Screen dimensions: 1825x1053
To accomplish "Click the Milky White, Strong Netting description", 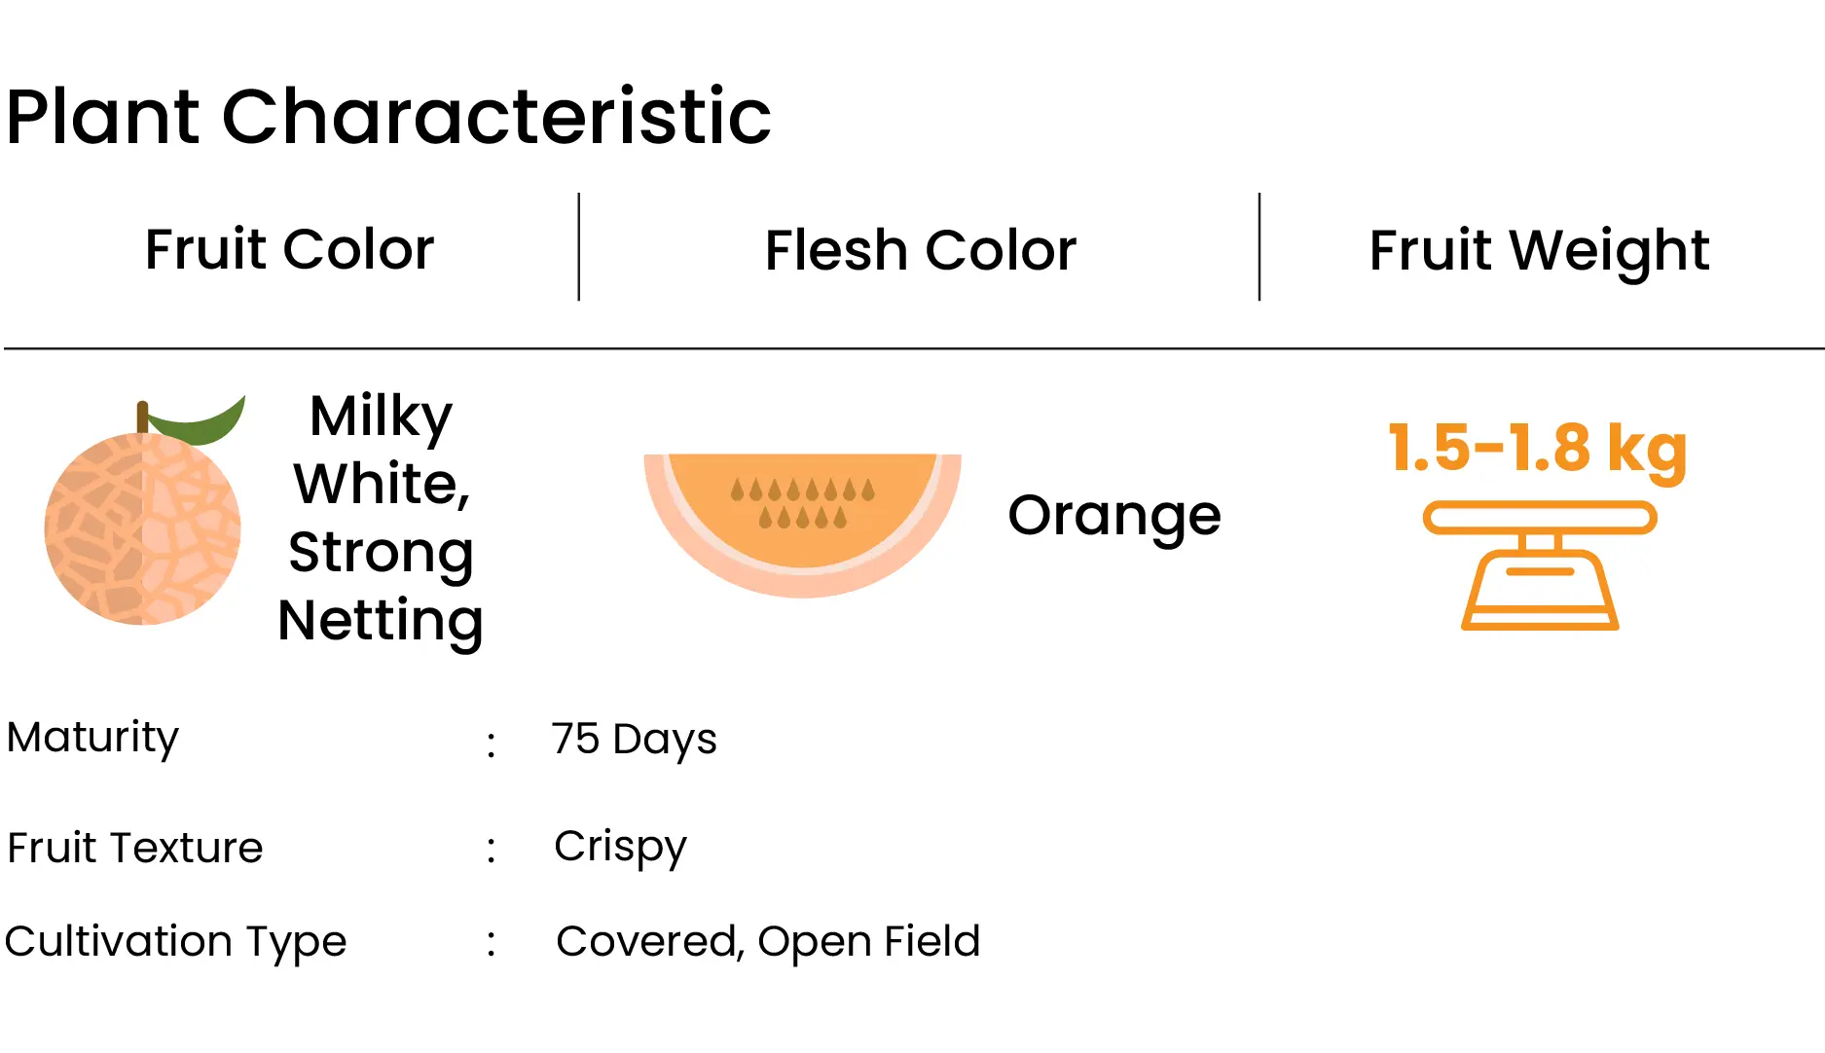I will [381, 518].
